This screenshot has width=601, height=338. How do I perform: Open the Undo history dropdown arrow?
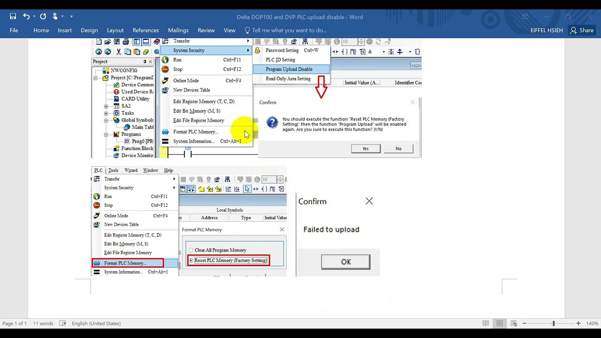tap(33, 16)
